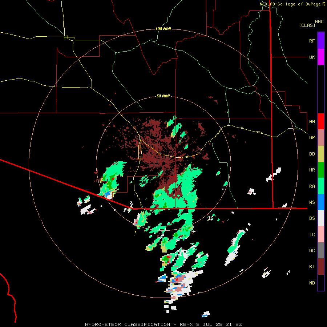Pick the WS blue legend swatch
The image size is (327, 327).
point(321,202)
